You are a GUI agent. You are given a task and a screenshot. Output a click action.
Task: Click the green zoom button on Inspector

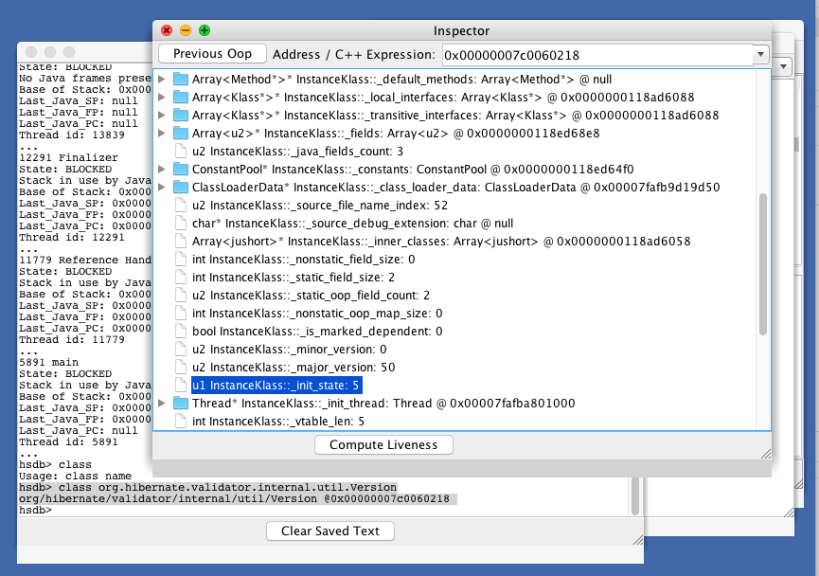click(204, 30)
